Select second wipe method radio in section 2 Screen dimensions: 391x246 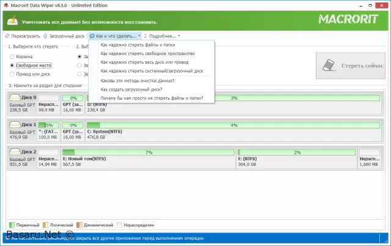coord(79,65)
